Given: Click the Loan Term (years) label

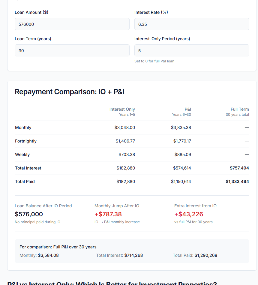Looking at the screenshot, I should point(33,39).
